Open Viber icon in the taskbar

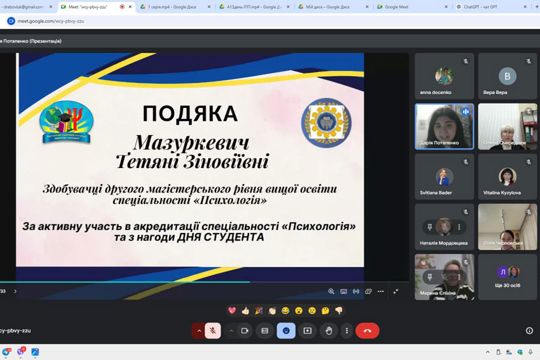21,352
